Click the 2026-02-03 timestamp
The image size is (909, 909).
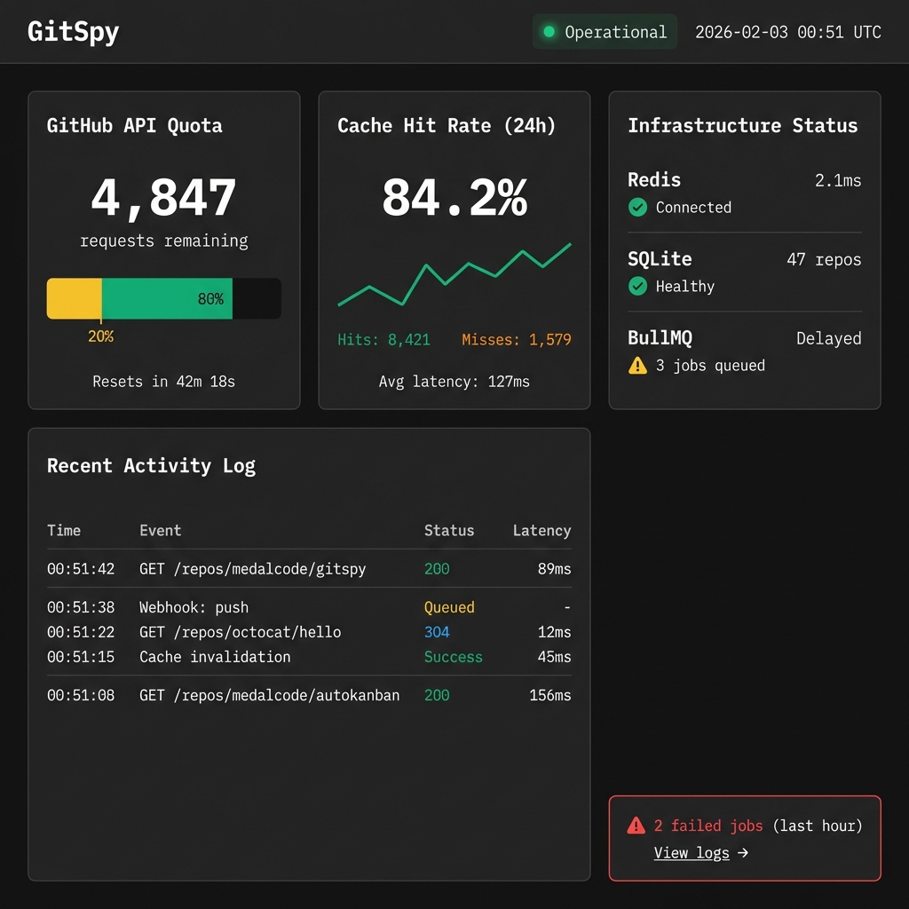point(787,31)
